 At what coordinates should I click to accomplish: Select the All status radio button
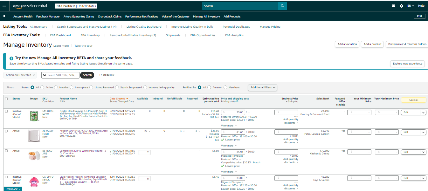click(x=32, y=87)
